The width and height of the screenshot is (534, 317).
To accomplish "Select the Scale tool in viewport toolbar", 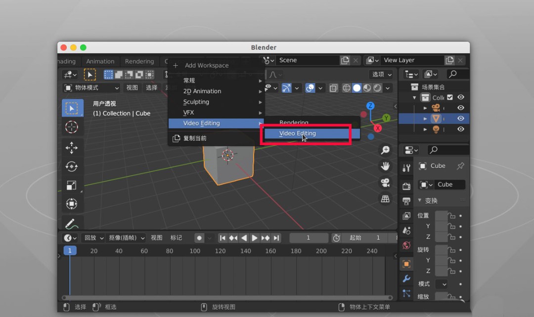I will click(x=72, y=185).
